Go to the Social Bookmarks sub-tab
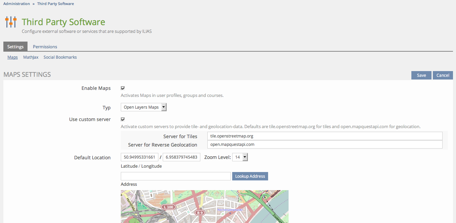Image resolution: width=456 pixels, height=223 pixels. click(60, 57)
